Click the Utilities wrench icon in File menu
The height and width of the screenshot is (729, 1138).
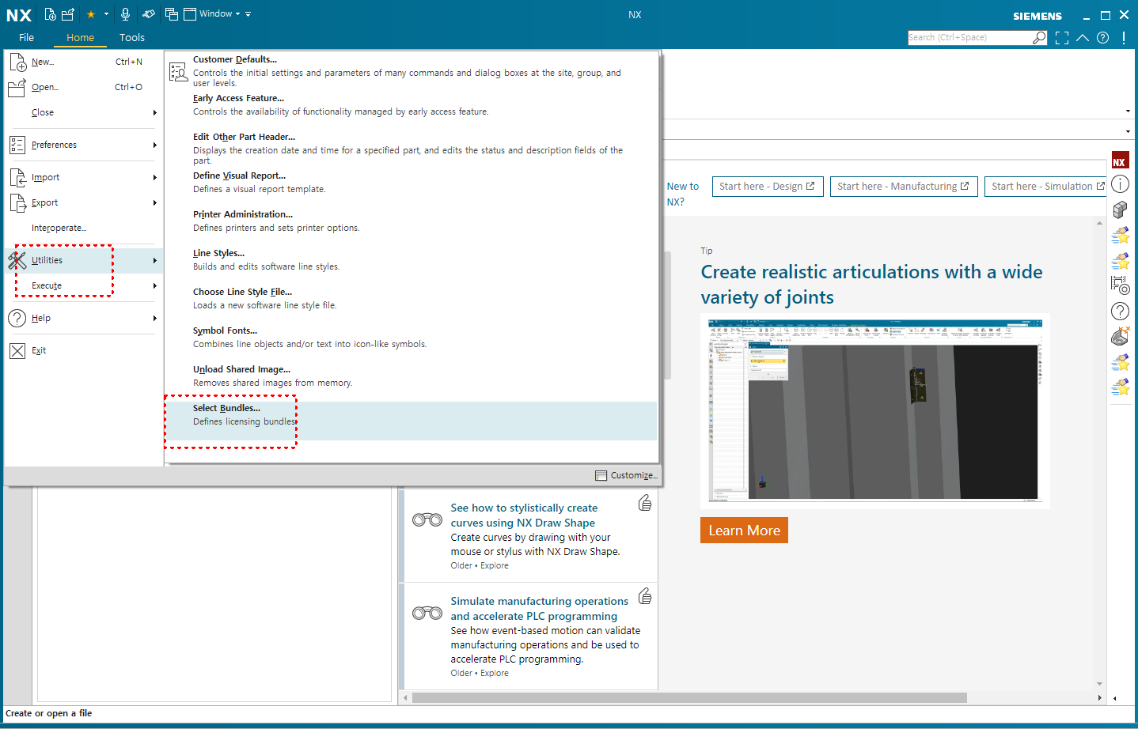click(x=17, y=259)
